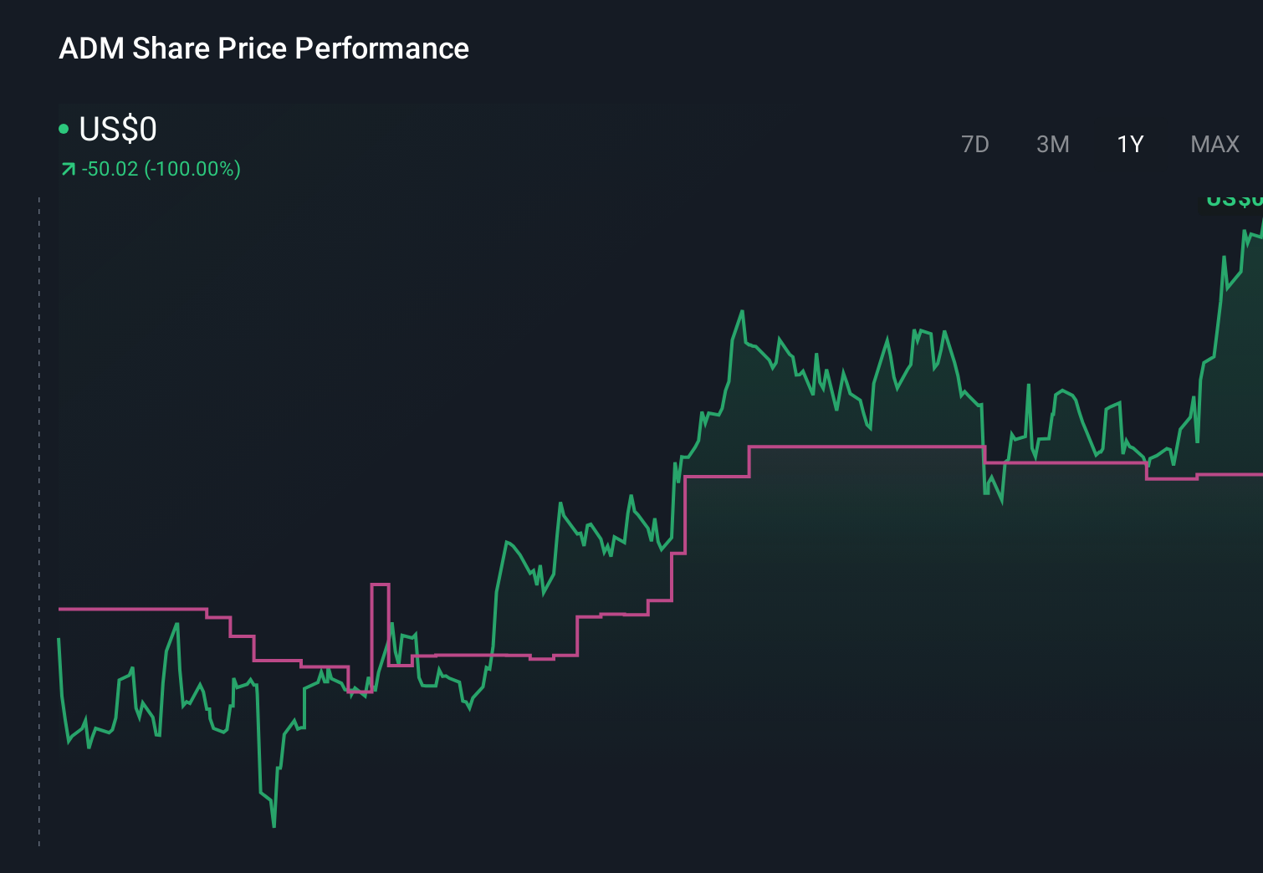Click the US$0 price value
The width and height of the screenshot is (1263, 873).
117,130
